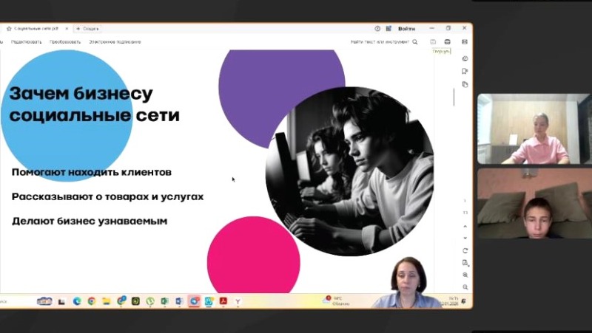Open File Explorer from the taskbar

tap(107, 301)
